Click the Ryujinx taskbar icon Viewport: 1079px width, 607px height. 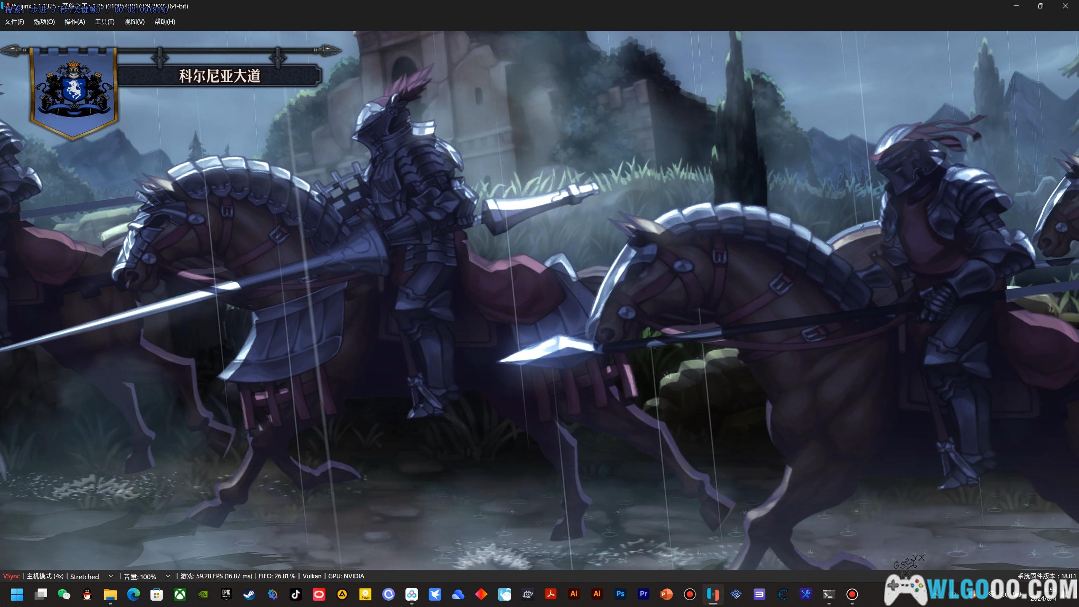pos(713,594)
